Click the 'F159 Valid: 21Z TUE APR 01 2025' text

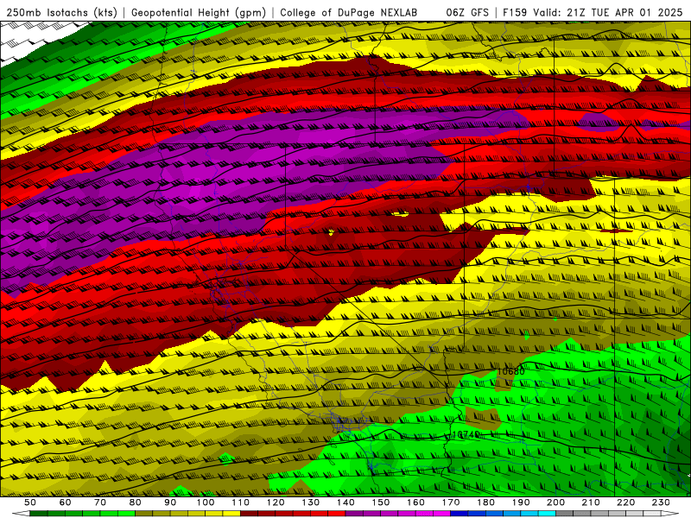593,12
